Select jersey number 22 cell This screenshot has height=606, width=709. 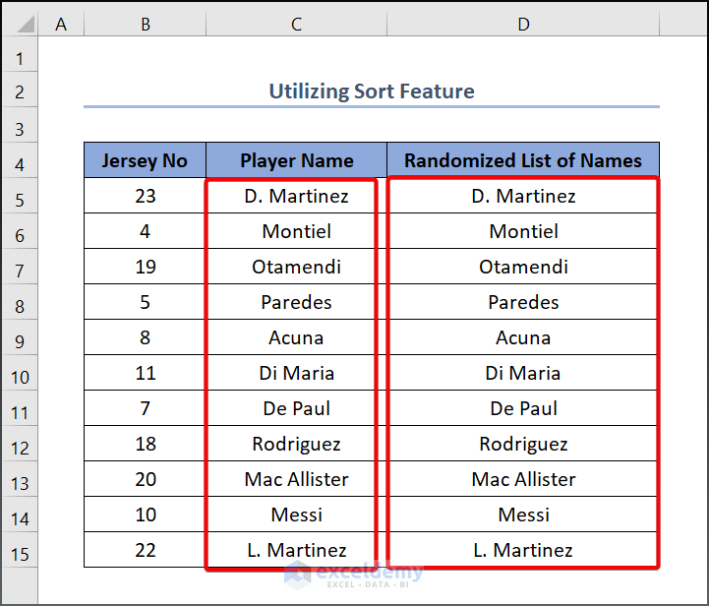click(x=146, y=550)
